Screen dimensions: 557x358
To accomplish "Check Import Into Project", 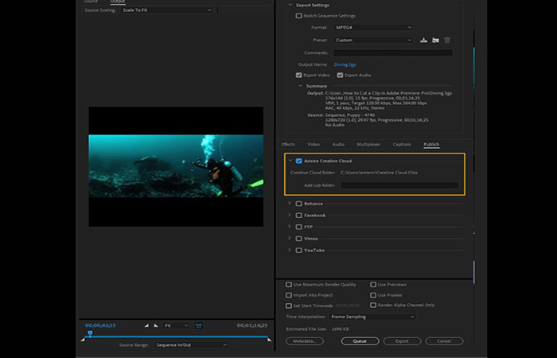I will pos(289,295).
